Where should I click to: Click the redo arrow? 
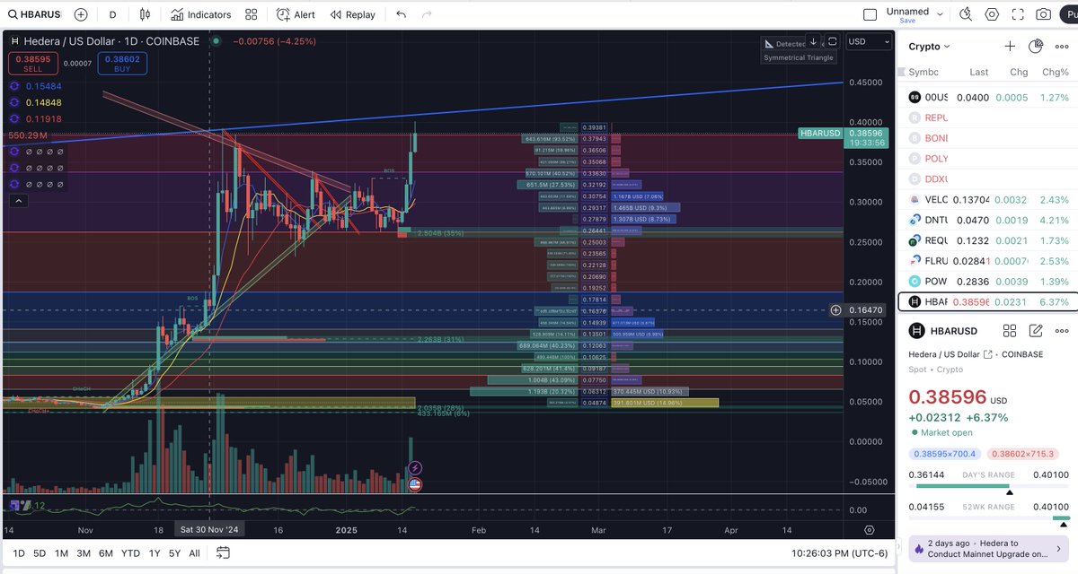pyautogui.click(x=427, y=14)
